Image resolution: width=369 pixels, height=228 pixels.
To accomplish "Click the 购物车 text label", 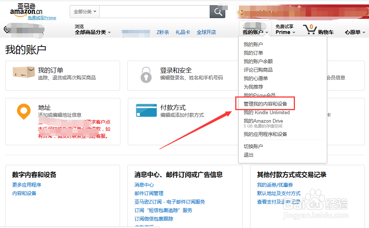I will (x=326, y=32).
